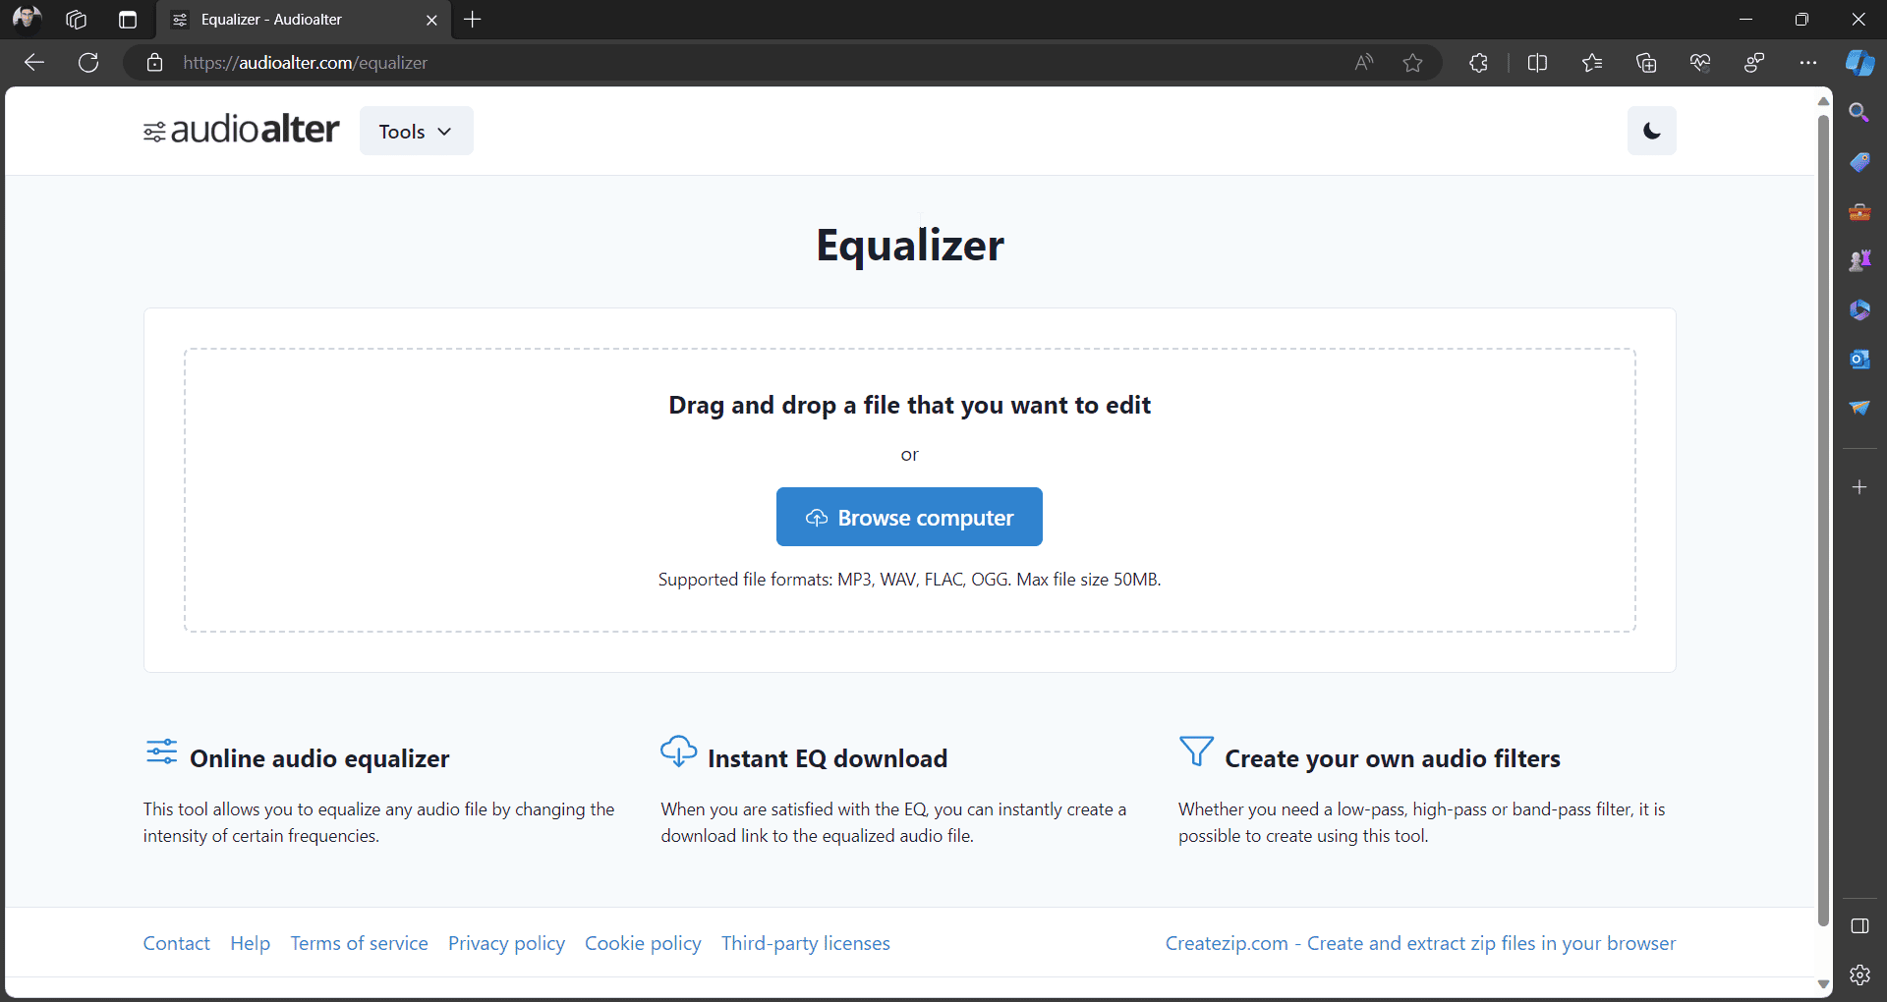Go back to the previous page

(34, 63)
